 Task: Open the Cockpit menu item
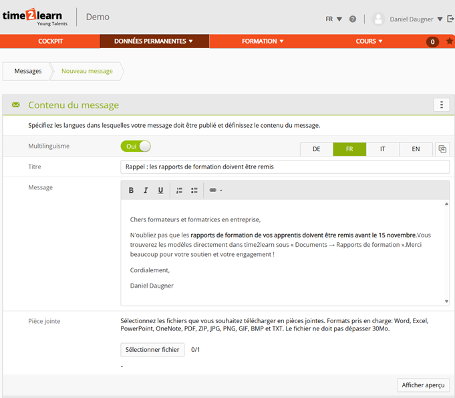pyautogui.click(x=50, y=41)
